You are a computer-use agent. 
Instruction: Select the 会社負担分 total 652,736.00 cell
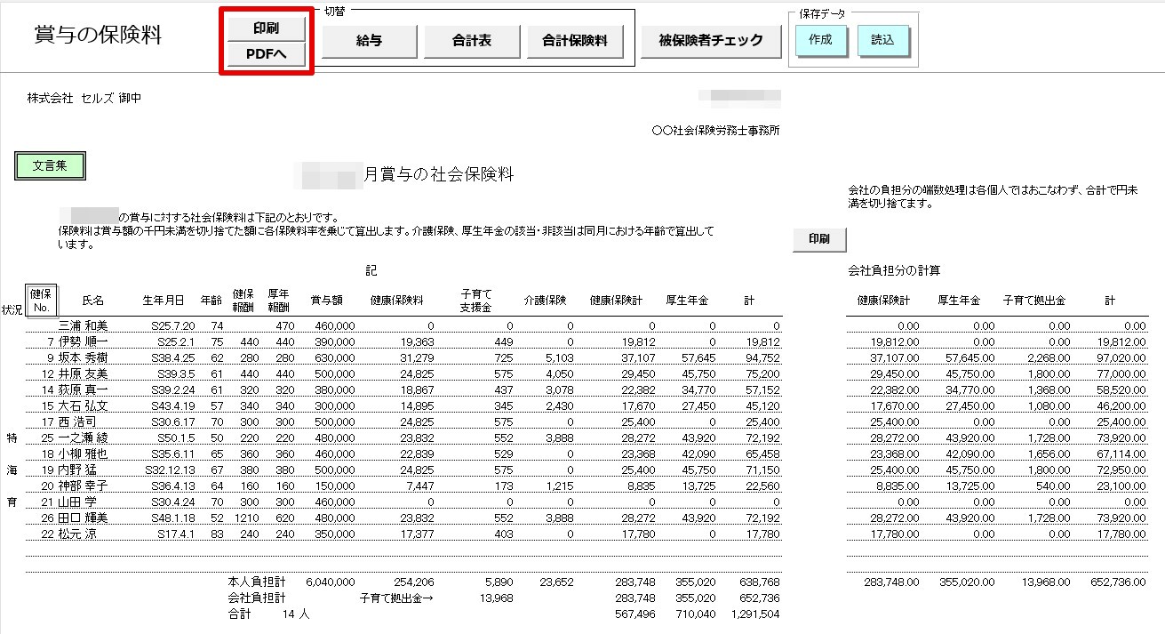tap(1117, 582)
